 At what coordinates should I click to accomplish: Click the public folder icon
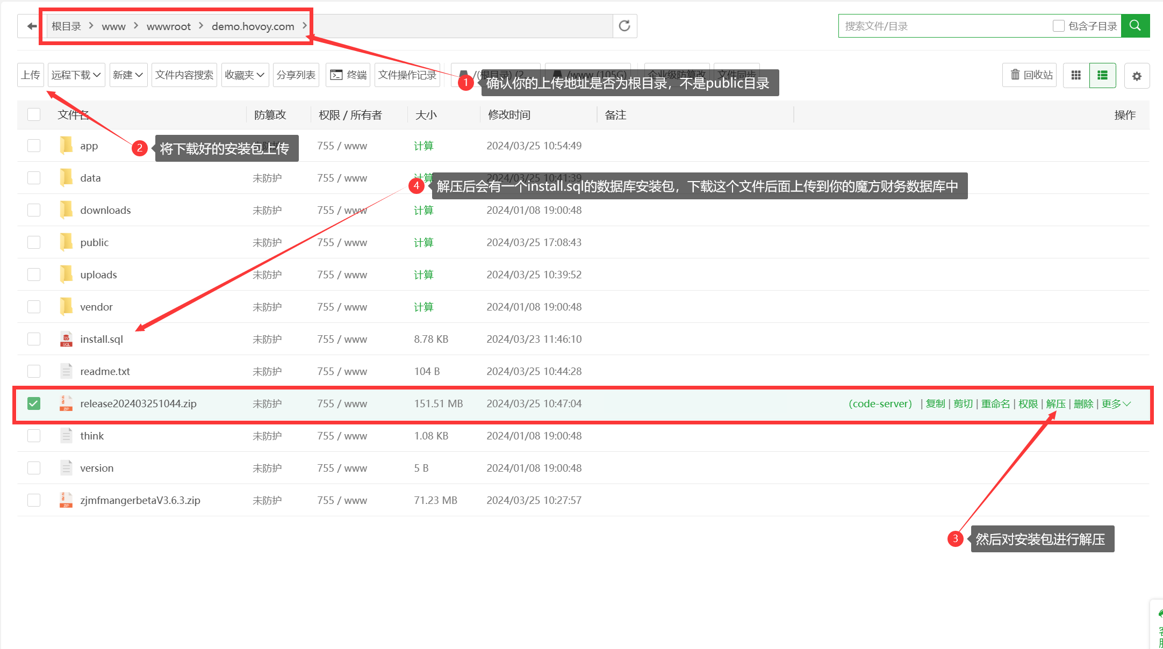point(66,242)
